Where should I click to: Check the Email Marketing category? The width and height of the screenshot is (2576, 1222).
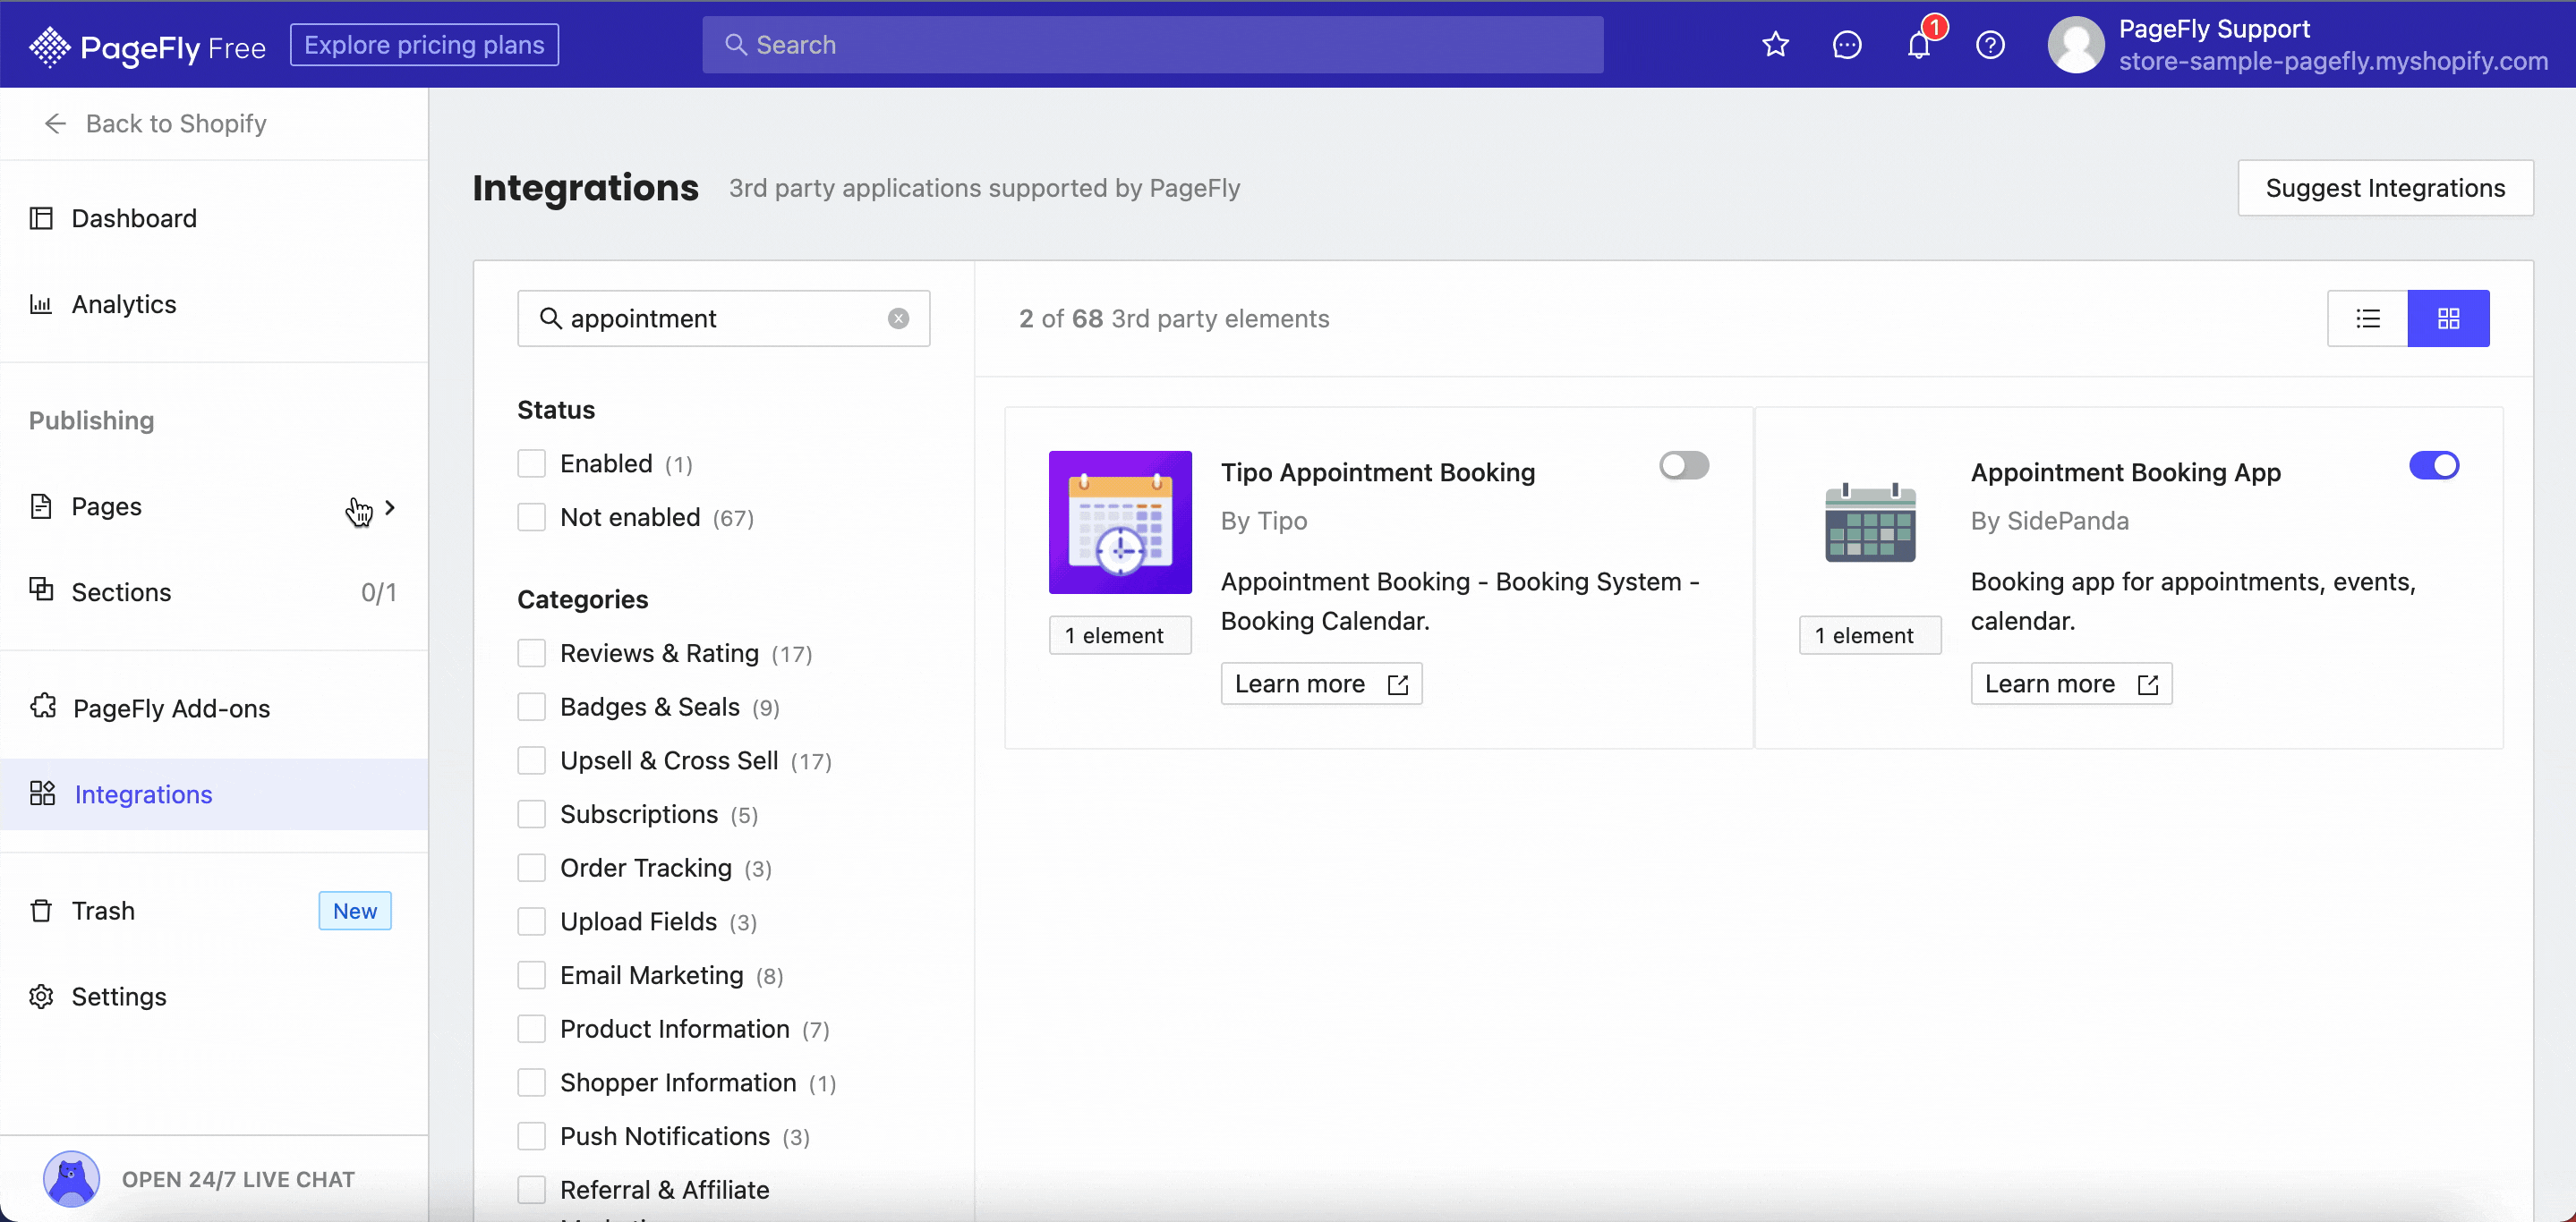point(531,975)
